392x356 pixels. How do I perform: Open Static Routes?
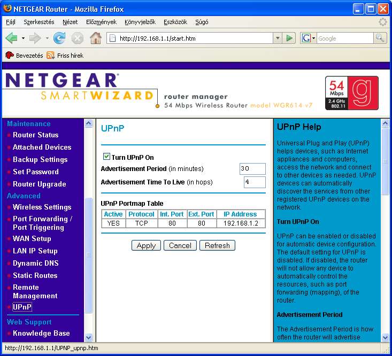(x=35, y=275)
